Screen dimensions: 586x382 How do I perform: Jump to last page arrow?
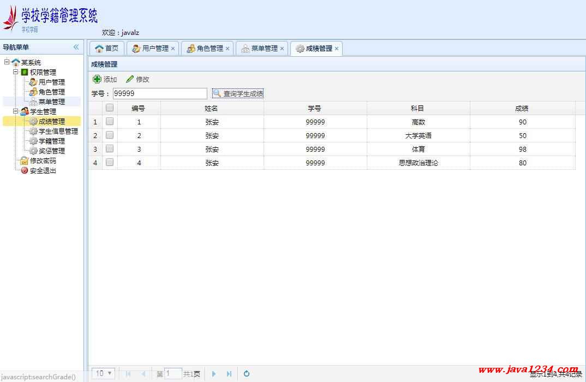[x=229, y=374]
